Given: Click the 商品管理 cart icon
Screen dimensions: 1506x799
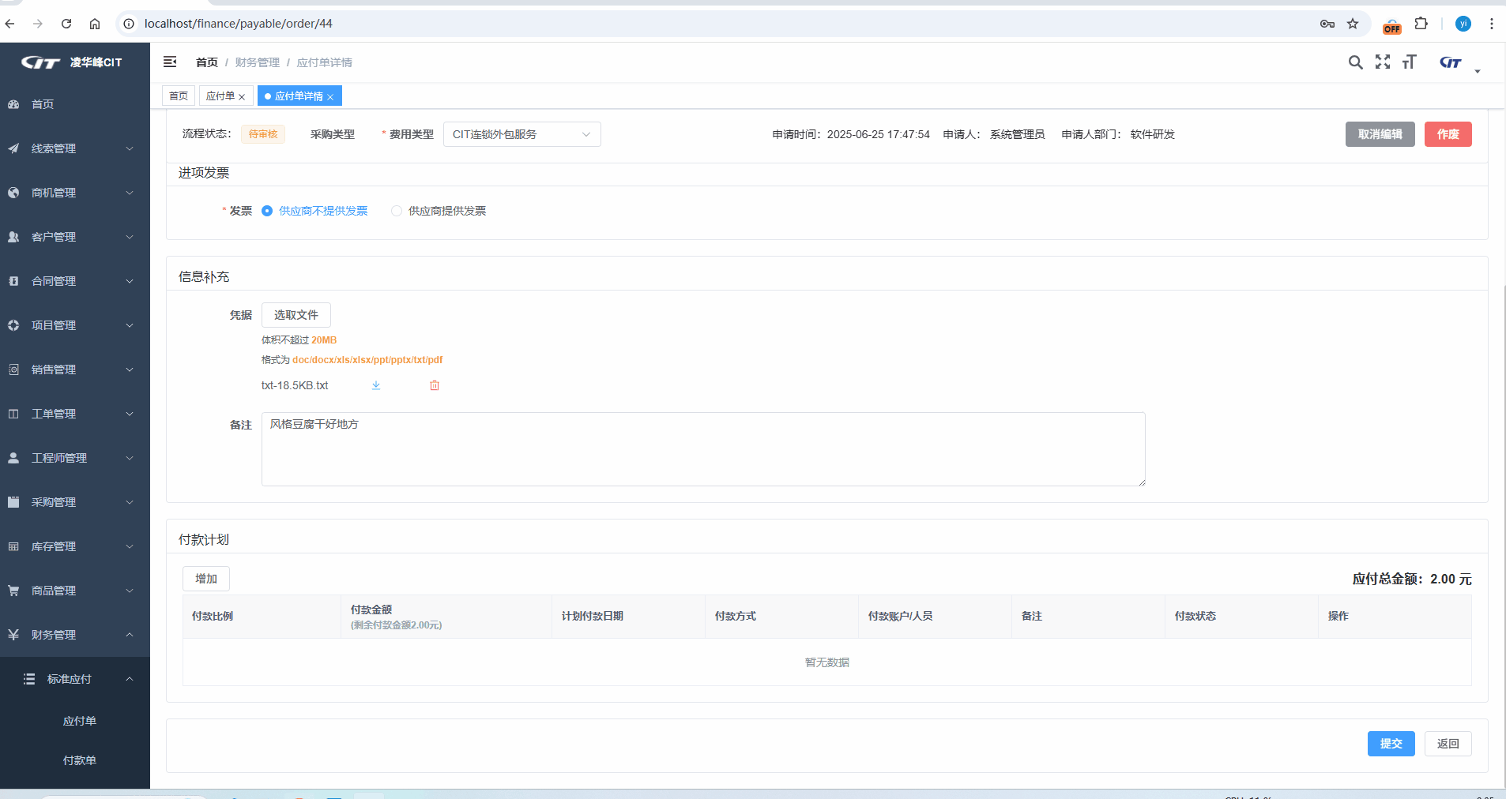Looking at the screenshot, I should point(13,591).
